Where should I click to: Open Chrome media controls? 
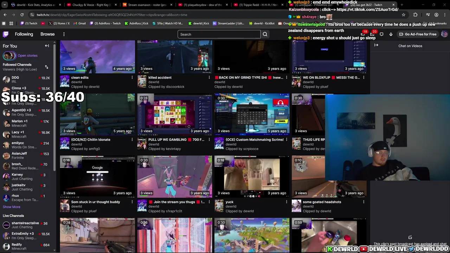(428, 15)
